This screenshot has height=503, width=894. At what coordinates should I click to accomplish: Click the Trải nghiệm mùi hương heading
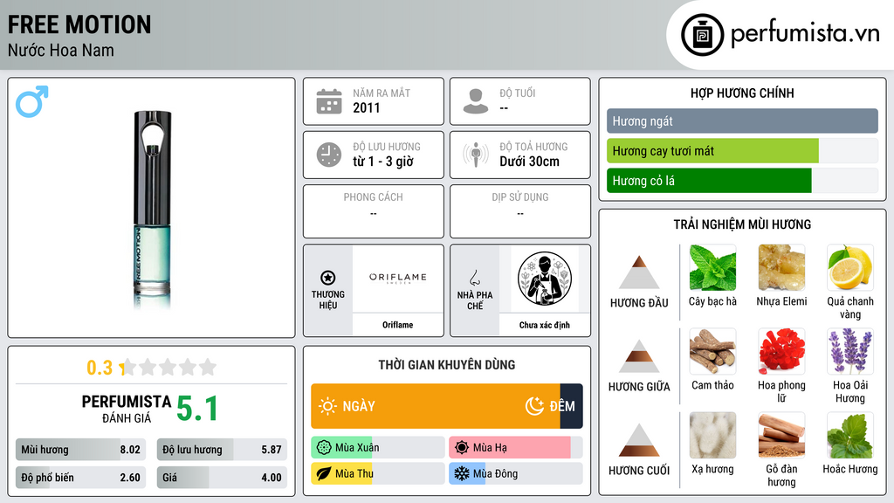(x=742, y=224)
